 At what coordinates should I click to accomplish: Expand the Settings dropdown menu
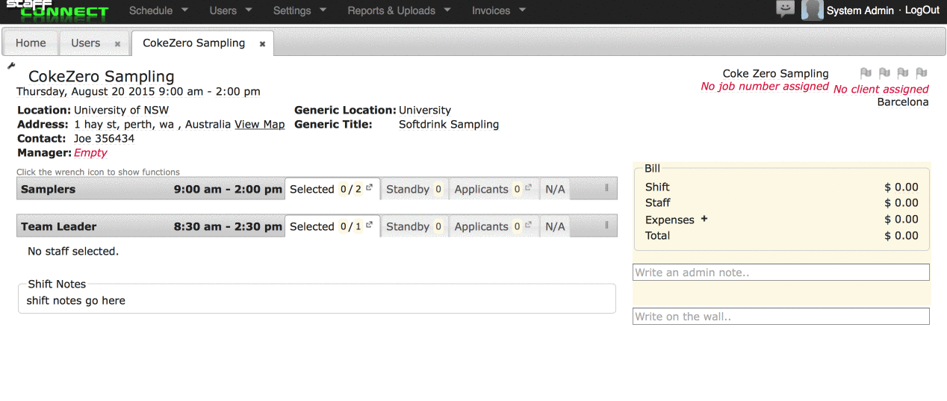tap(300, 10)
